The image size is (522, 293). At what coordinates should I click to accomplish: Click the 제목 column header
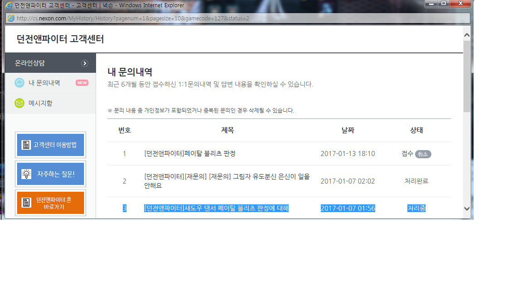tap(227, 130)
